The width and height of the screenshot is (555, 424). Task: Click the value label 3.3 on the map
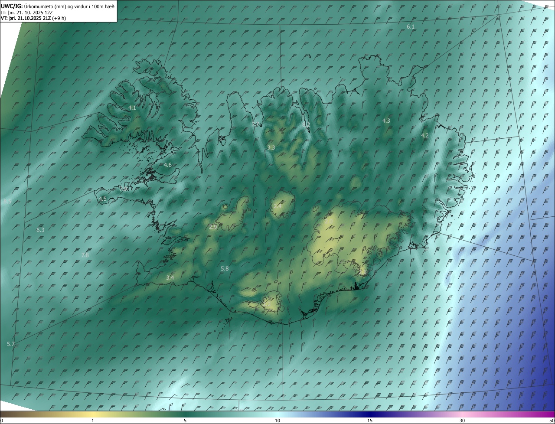(271, 148)
